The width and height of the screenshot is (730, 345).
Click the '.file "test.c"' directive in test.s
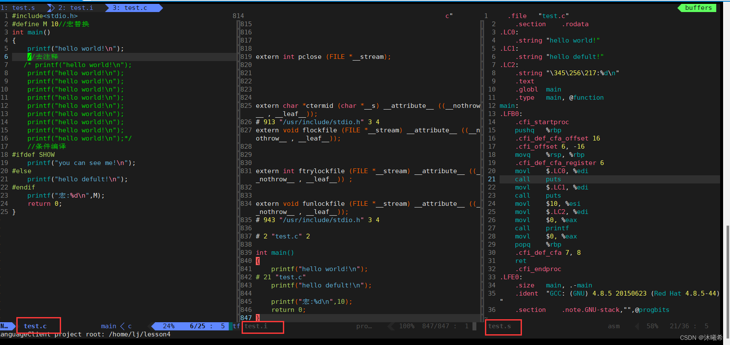[x=538, y=16]
